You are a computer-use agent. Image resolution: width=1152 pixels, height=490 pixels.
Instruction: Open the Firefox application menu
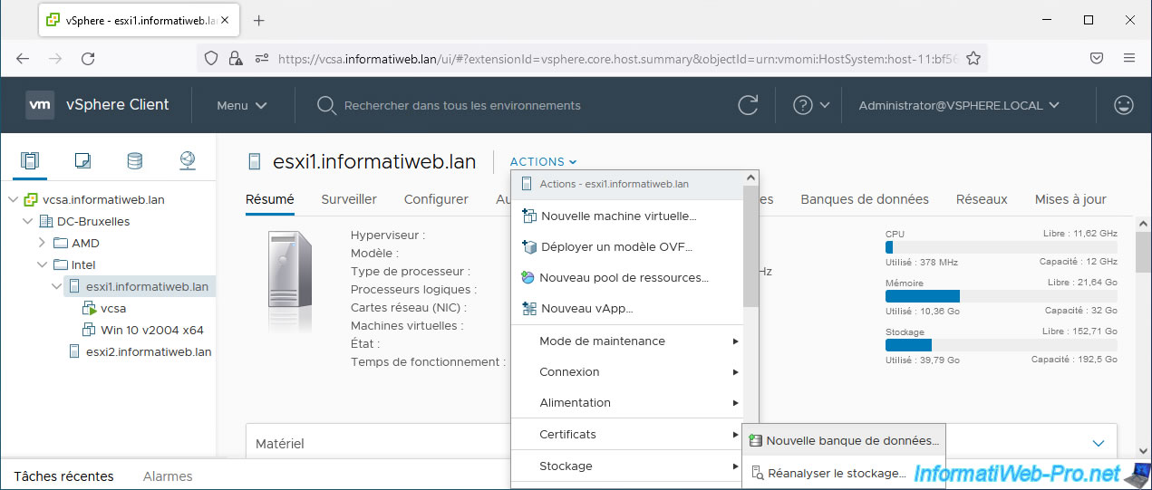pyautogui.click(x=1129, y=58)
